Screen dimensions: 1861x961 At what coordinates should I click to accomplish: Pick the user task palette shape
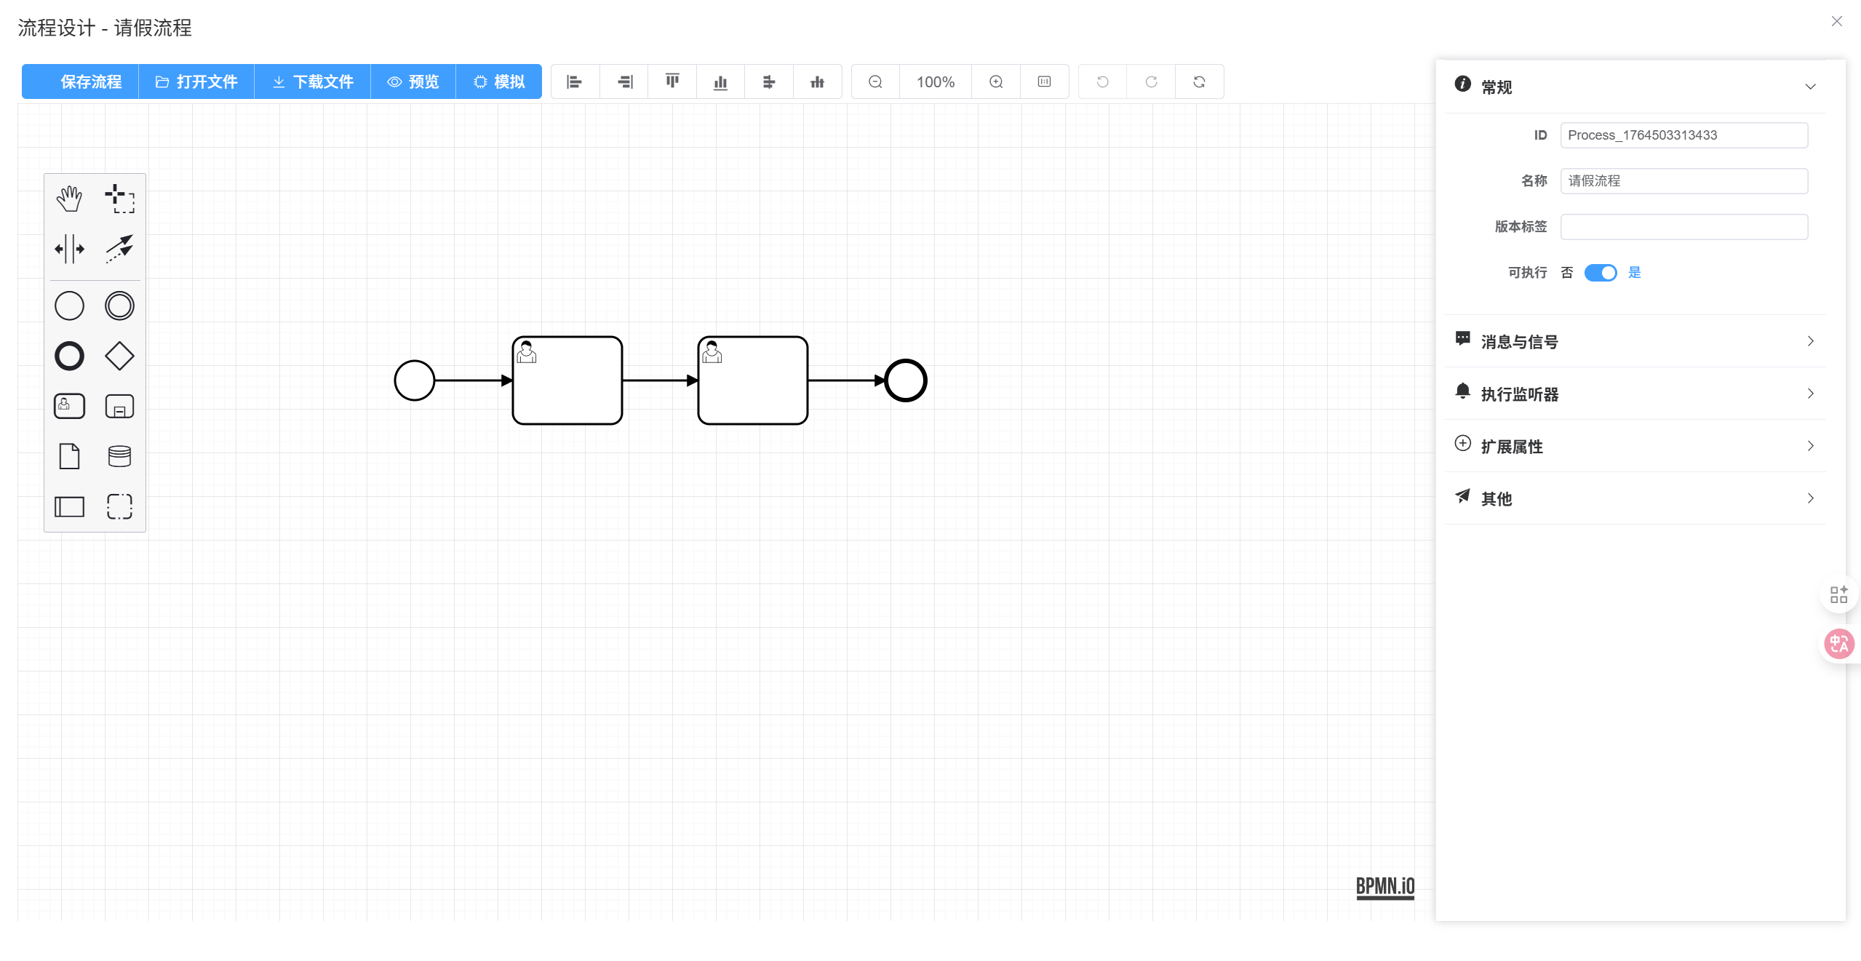point(69,406)
